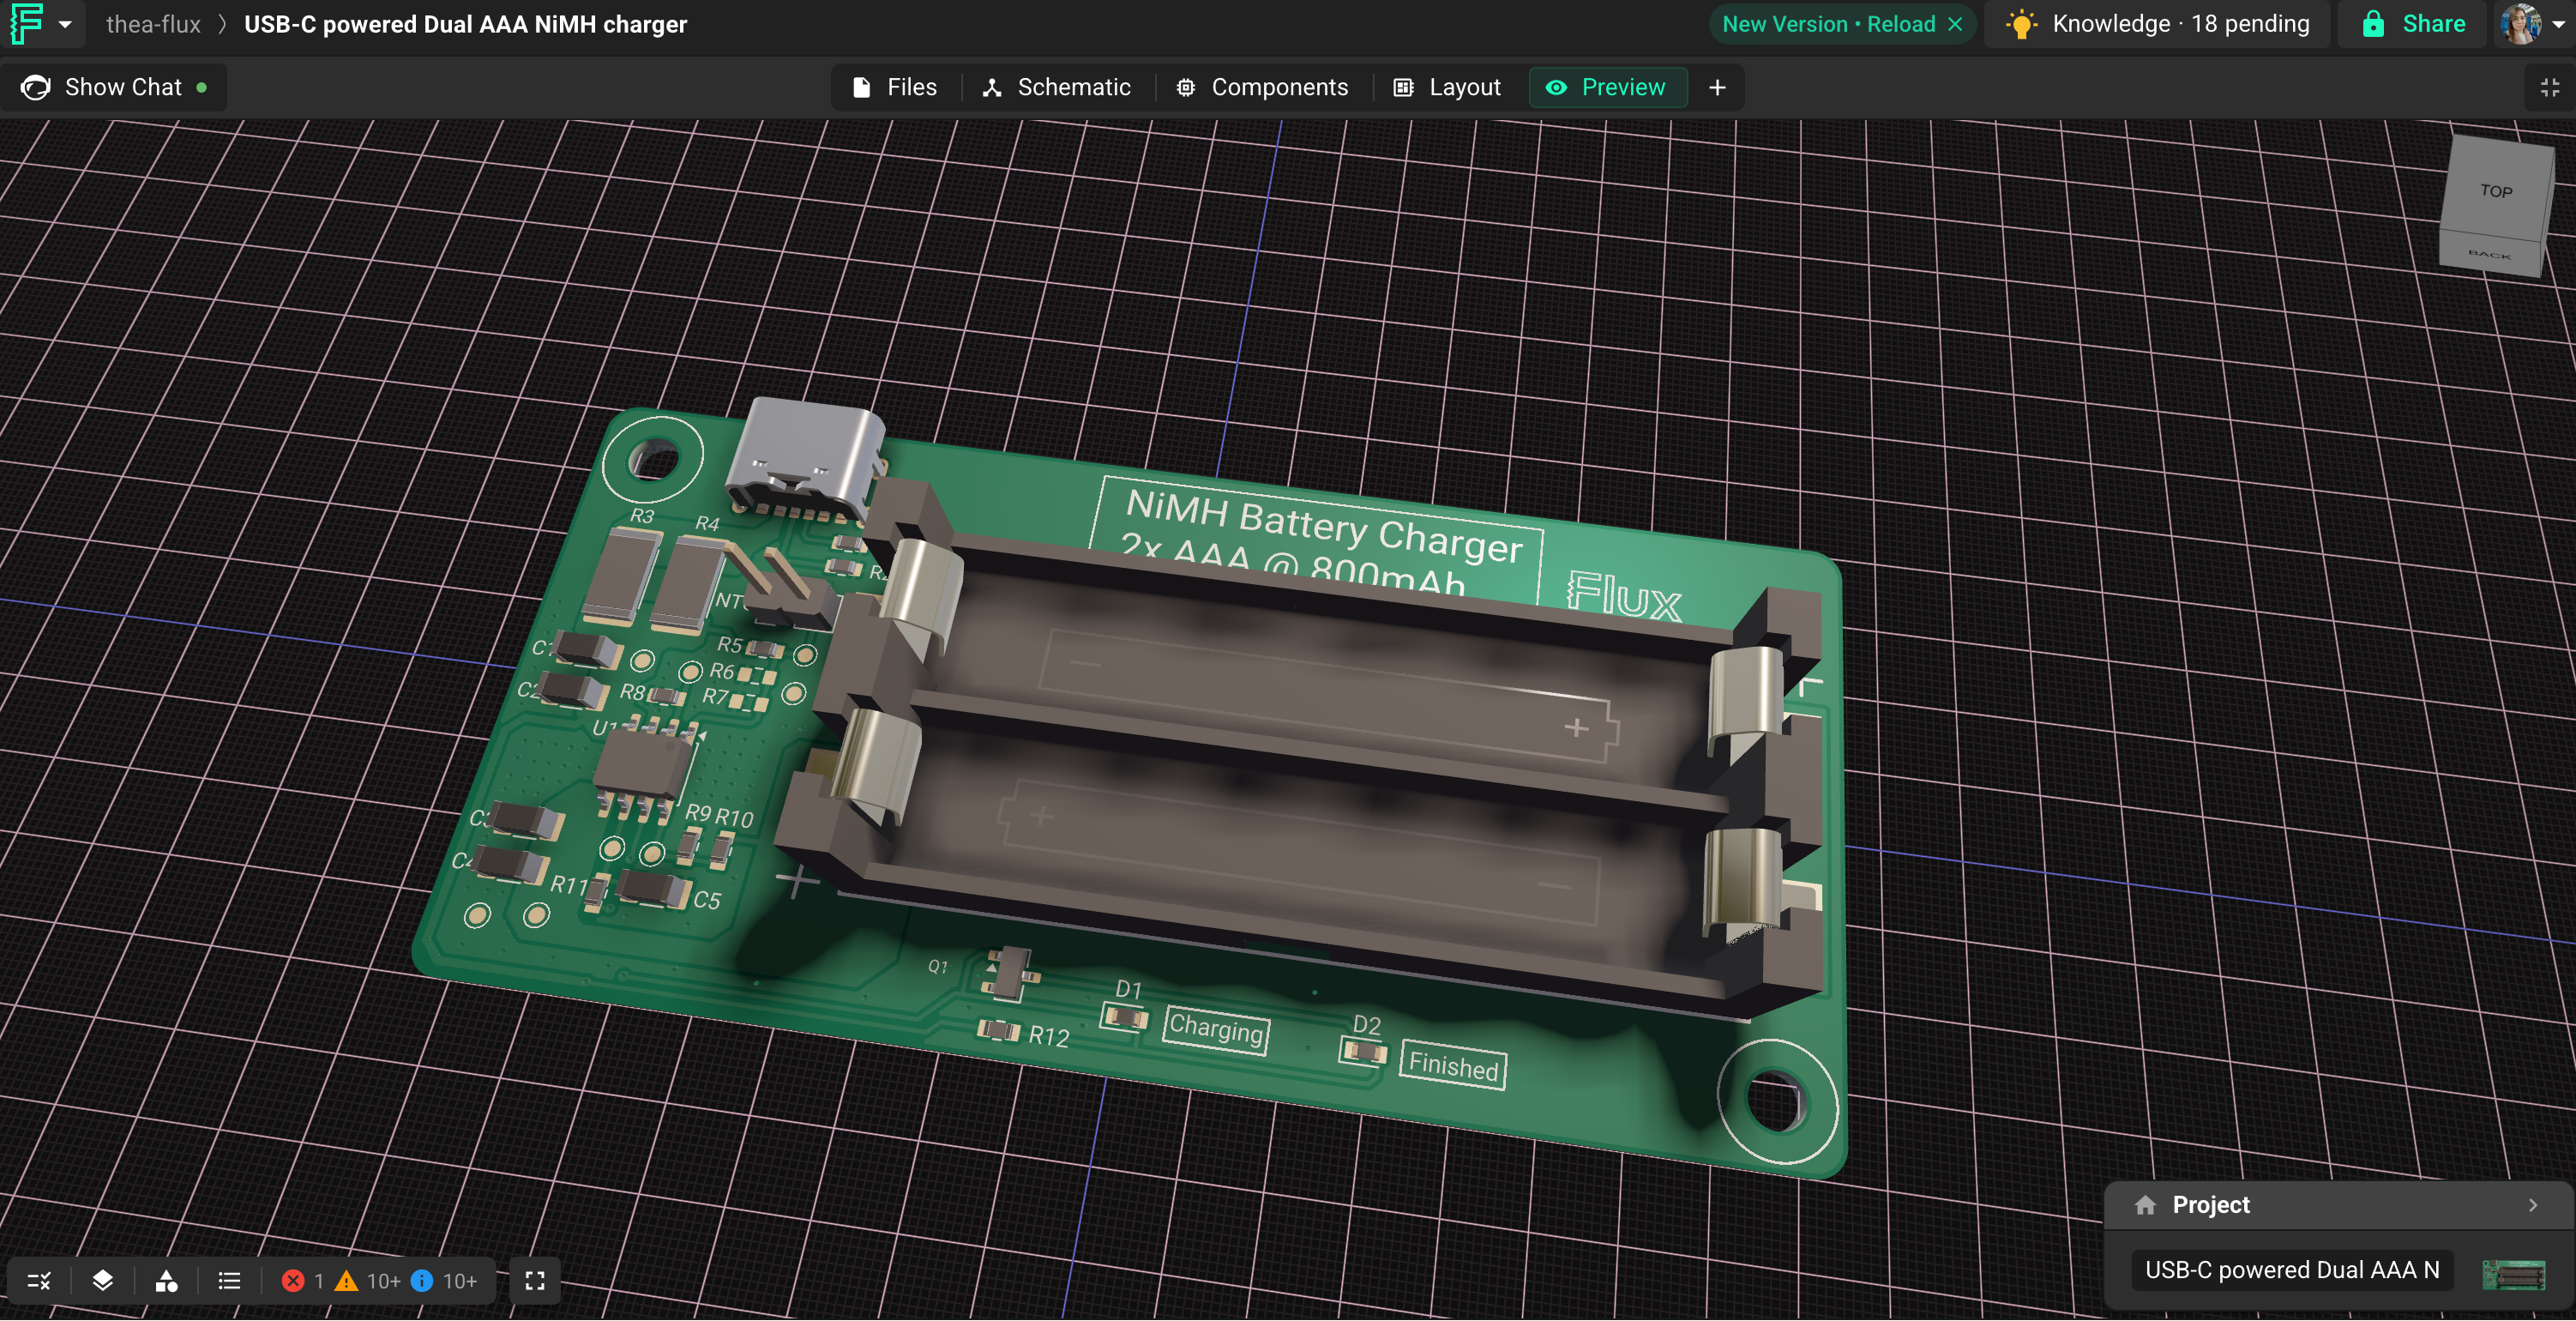This screenshot has height=1321, width=2576.
Task: Click the fit-to-screen frame icon
Action: pyautogui.click(x=535, y=1281)
